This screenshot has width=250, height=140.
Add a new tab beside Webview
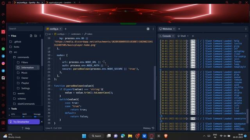[x=179, y=29]
